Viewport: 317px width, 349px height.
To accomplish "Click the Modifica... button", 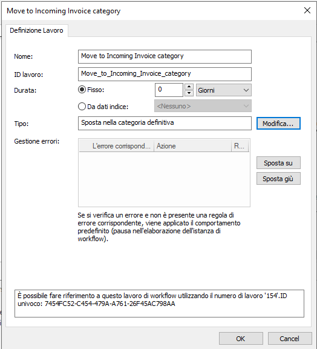I will 278,124.
